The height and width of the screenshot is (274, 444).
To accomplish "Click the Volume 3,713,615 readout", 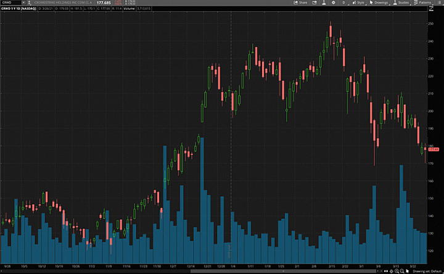I will pyautogui.click(x=137, y=9).
